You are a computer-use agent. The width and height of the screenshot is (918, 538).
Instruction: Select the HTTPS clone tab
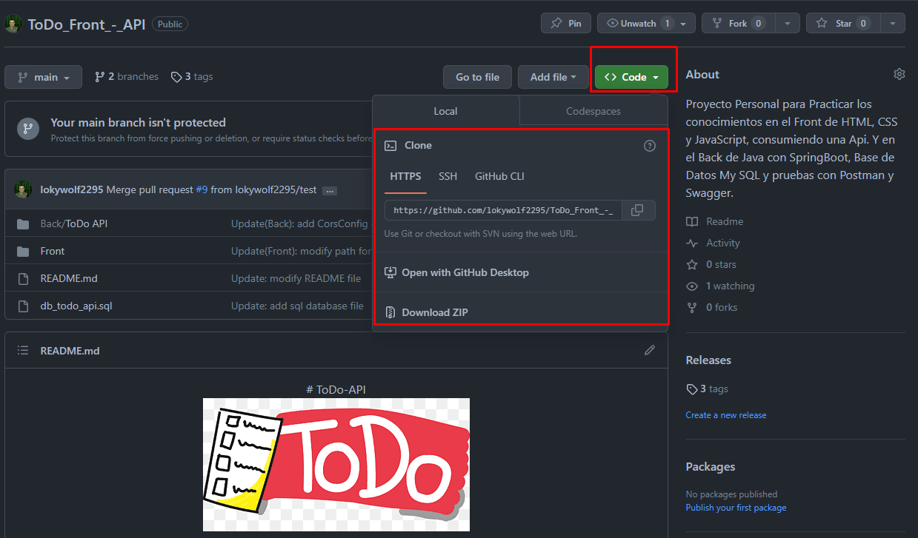coord(405,176)
